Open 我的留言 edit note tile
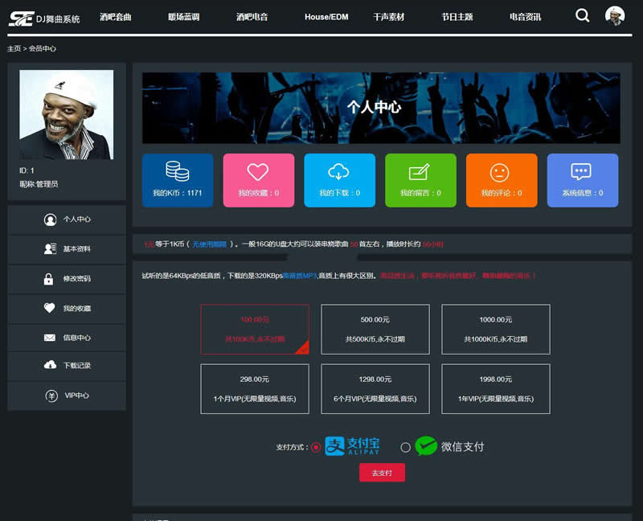Screen dimensions: 643x521 coord(420,180)
